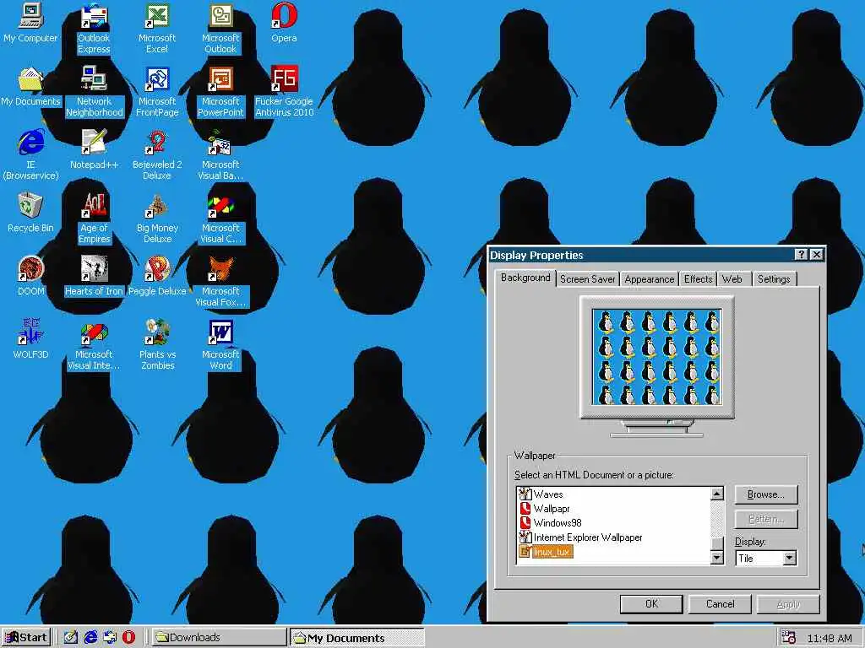Open Microsoft Excel shortcut
The image size is (865, 648).
157,28
